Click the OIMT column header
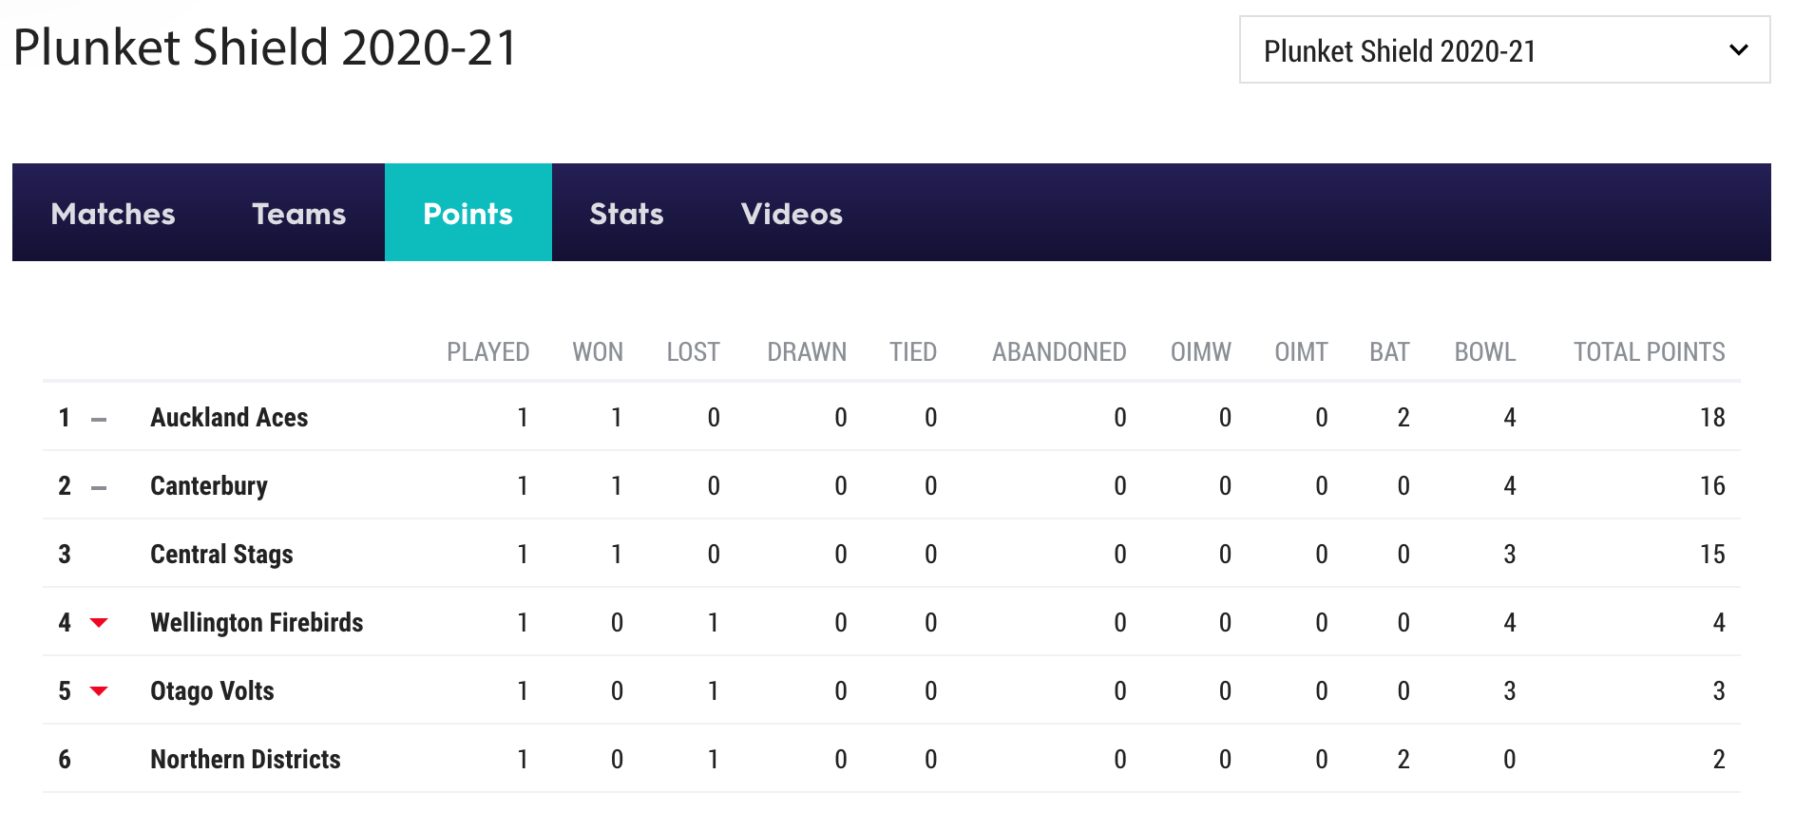Viewport: 1814px width, 830px height. (x=1301, y=352)
